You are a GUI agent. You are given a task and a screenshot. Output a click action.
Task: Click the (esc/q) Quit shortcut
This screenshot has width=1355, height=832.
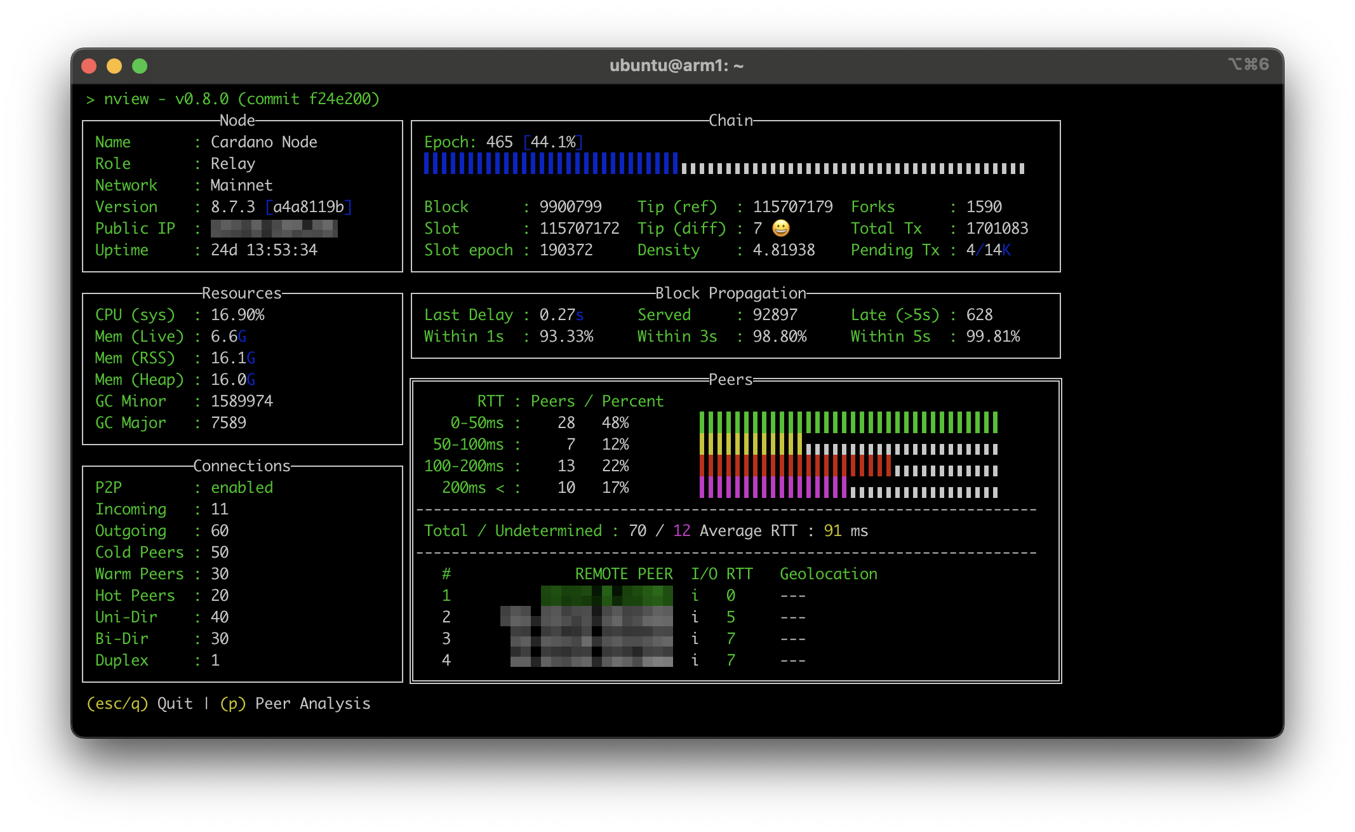(x=139, y=703)
